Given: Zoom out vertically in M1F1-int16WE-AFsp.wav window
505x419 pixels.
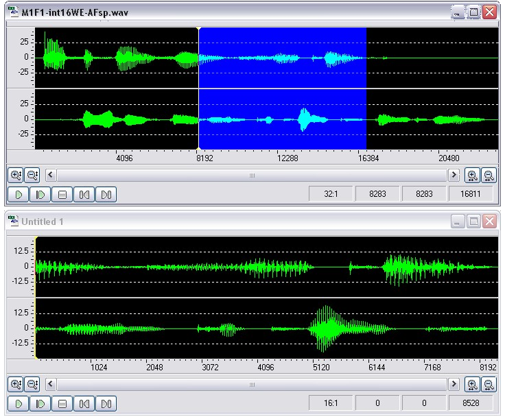Looking at the screenshot, I should [x=32, y=176].
